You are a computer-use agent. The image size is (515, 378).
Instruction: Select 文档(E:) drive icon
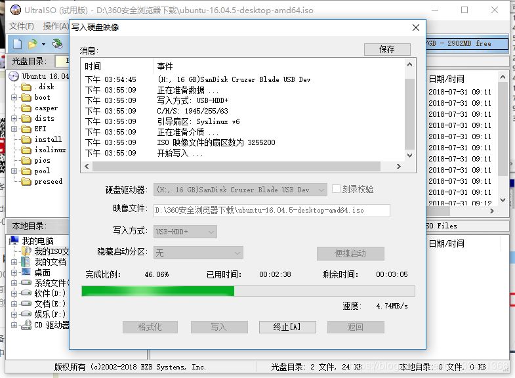pos(26,303)
